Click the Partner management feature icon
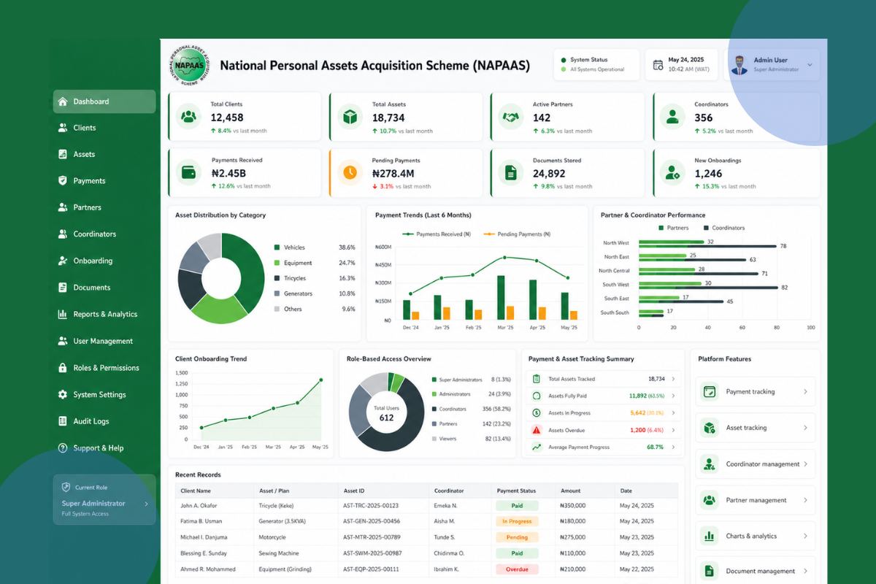Viewport: 876px width, 584px height. point(708,500)
